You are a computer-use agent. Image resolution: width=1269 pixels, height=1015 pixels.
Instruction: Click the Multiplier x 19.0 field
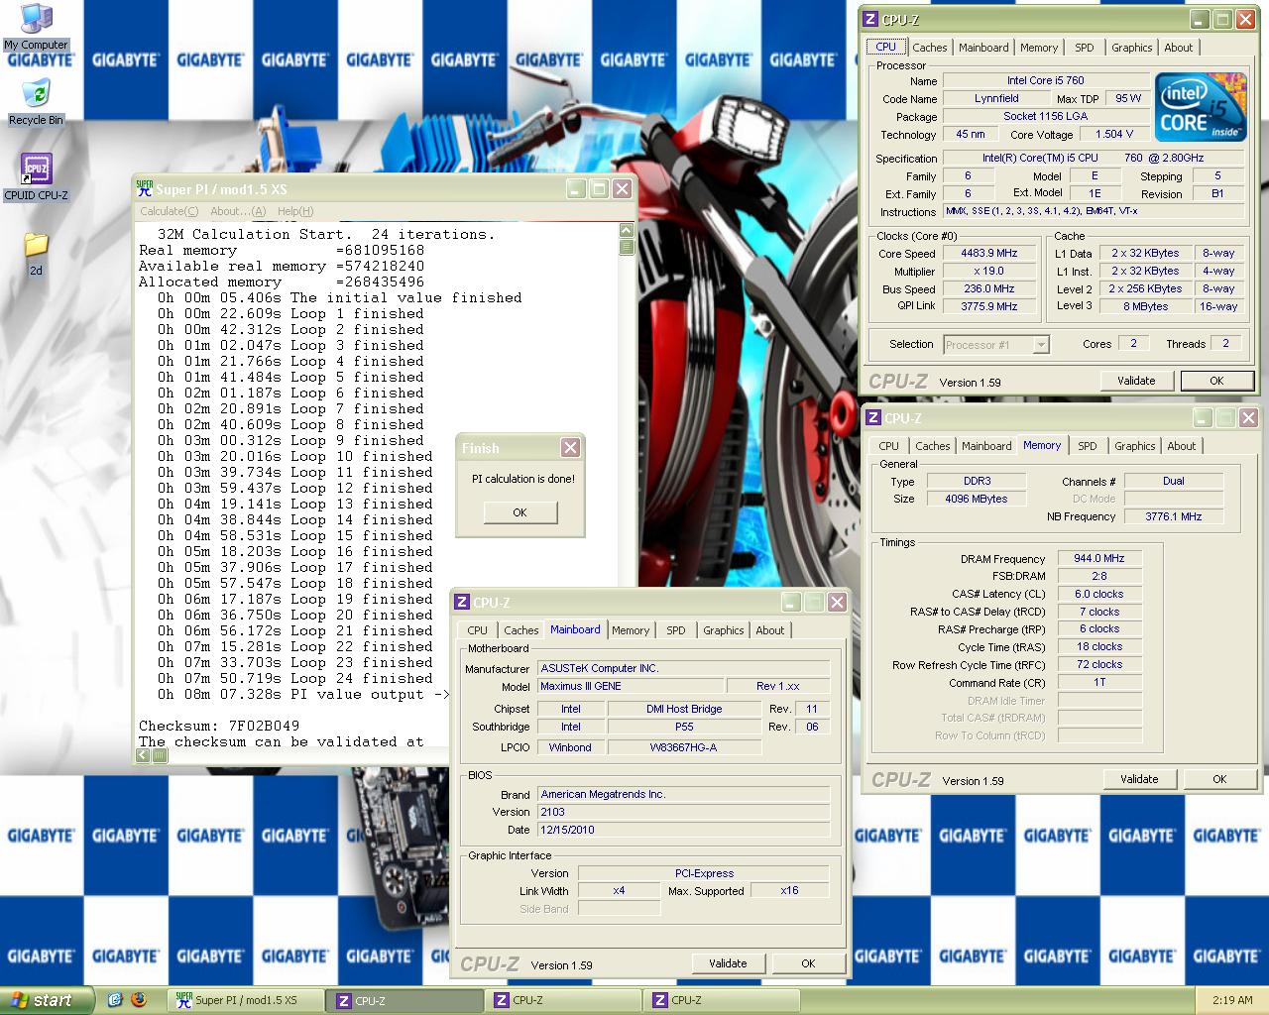pyautogui.click(x=989, y=271)
